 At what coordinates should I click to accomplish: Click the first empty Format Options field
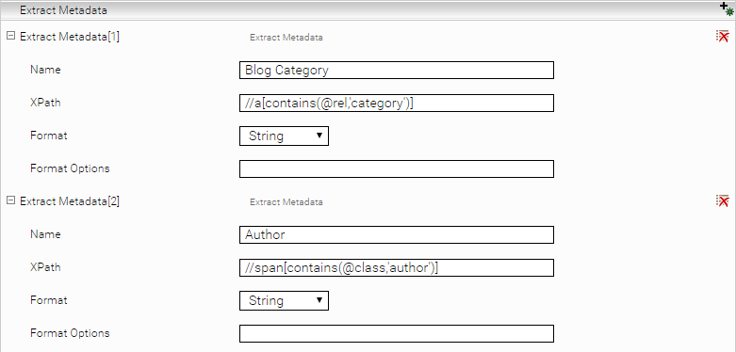tap(397, 168)
